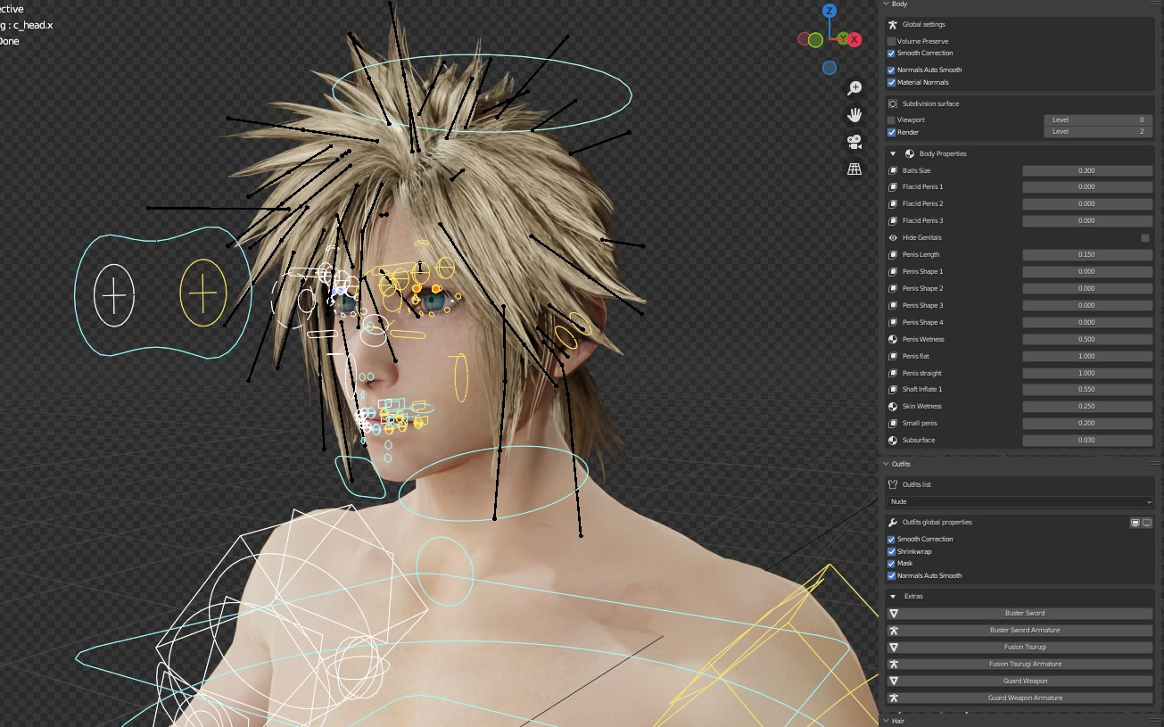Click the hand pan-view icon

coord(854,114)
